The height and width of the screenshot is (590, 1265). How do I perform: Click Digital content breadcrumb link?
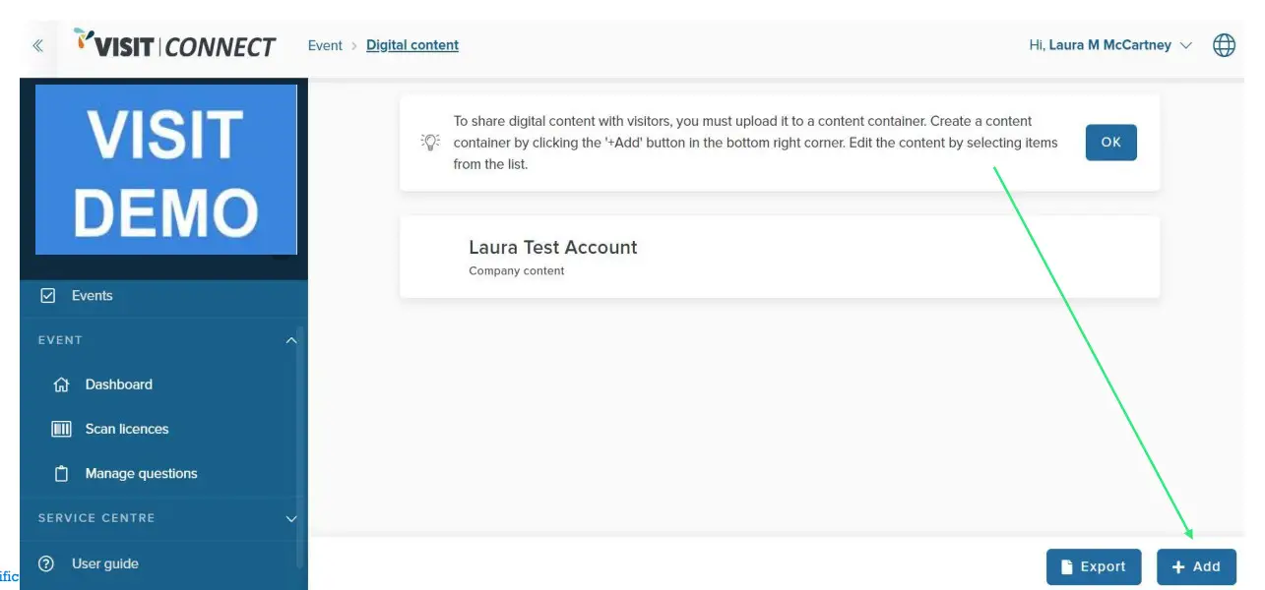411,45
